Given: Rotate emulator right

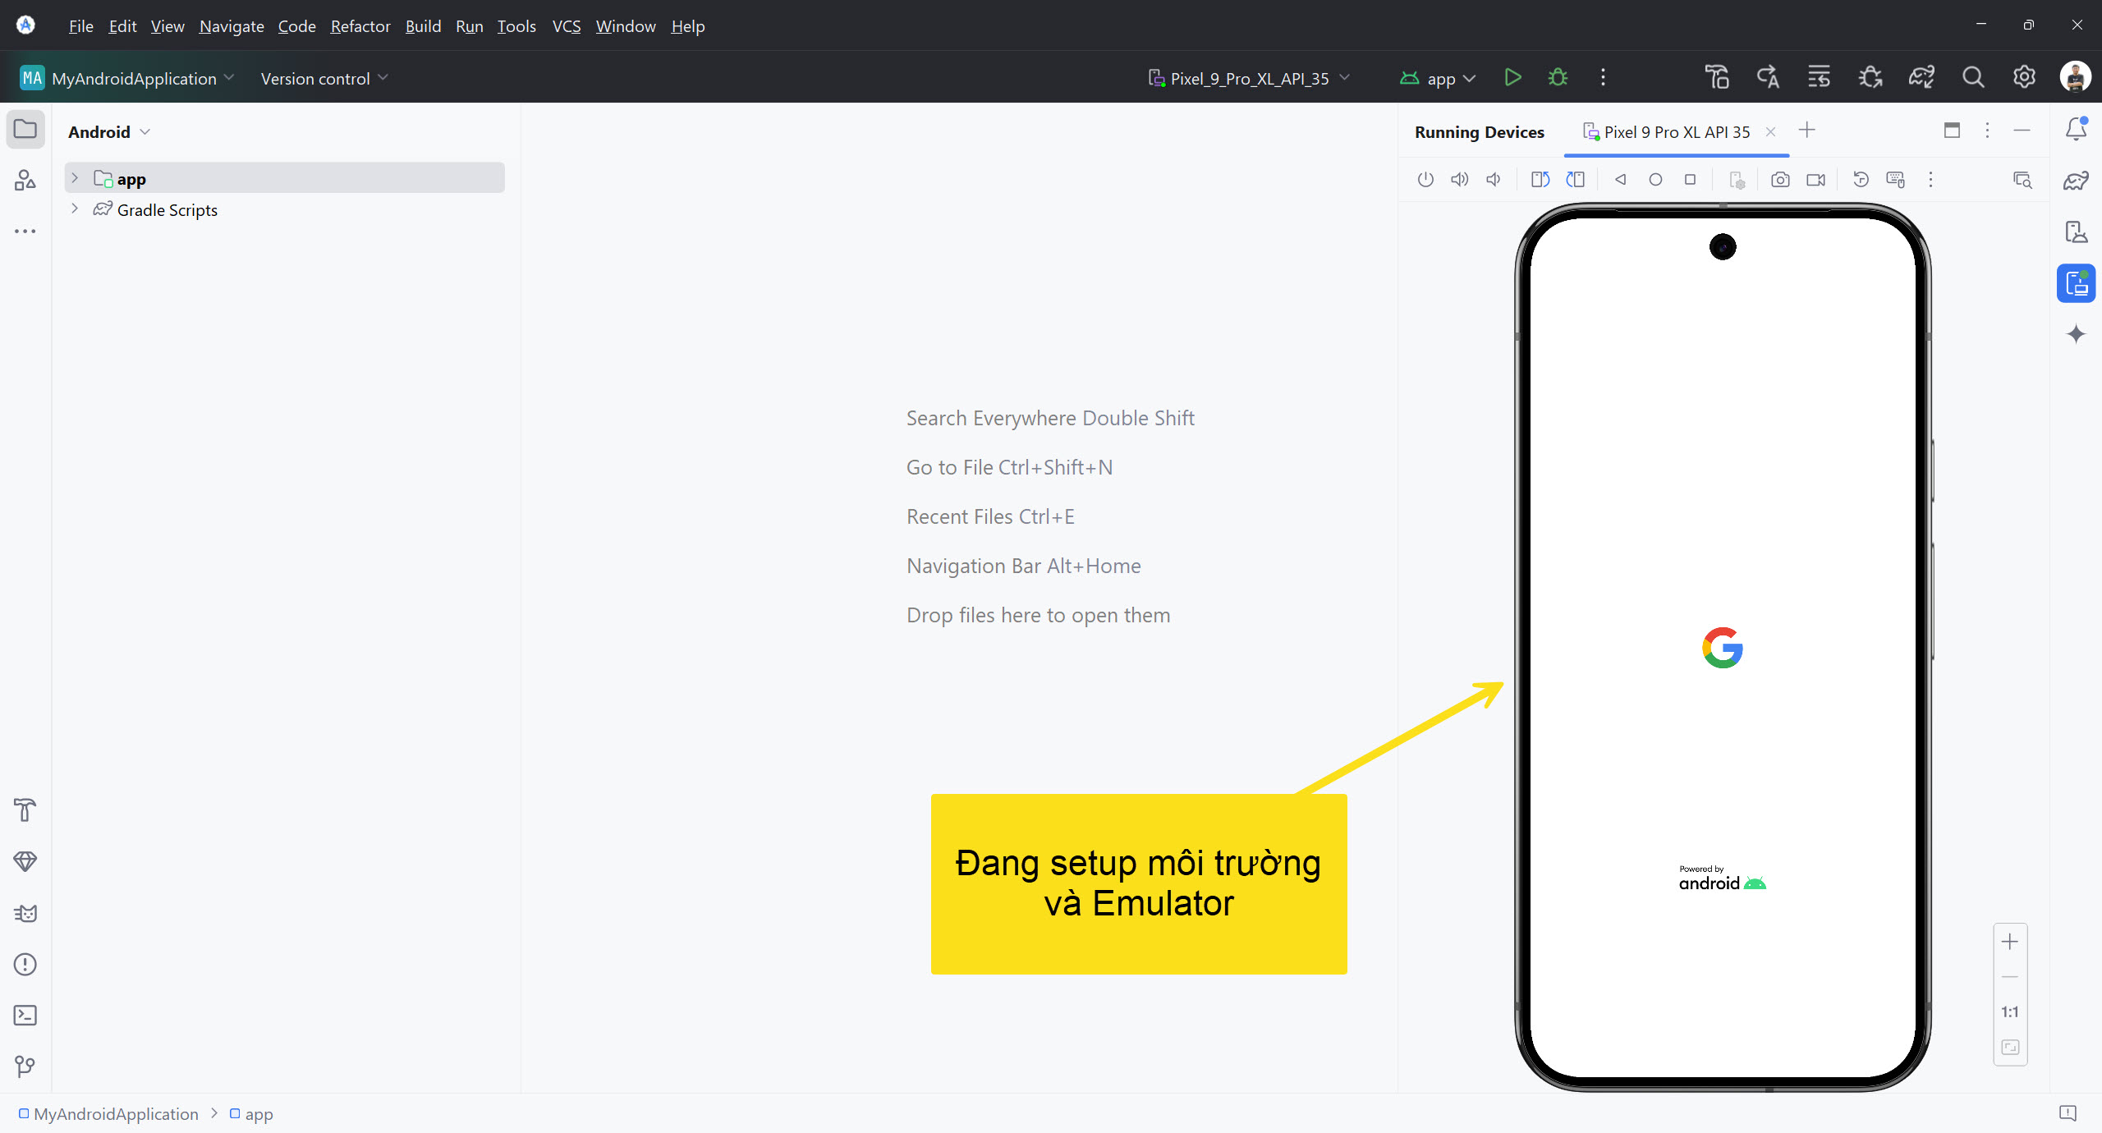Looking at the screenshot, I should [1575, 179].
